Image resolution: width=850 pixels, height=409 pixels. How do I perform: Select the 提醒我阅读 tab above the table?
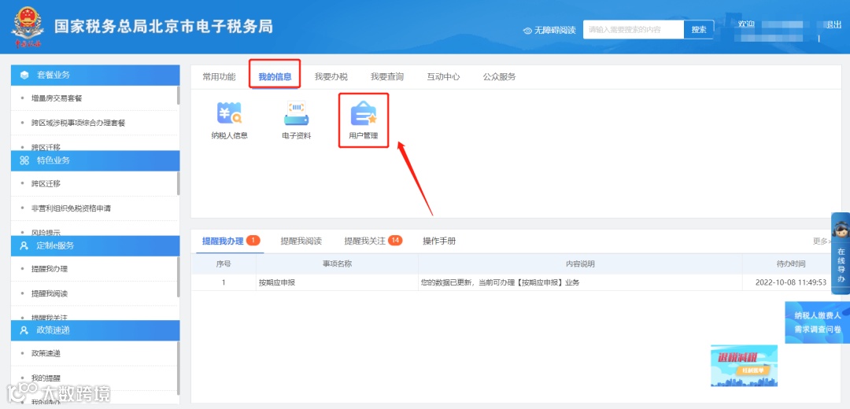(x=301, y=241)
